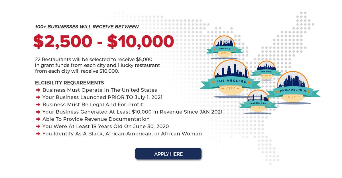This screenshot has width=342, height=178.
Task: Click the "100+ BUSINESSES WILL RECEIVE BETWEEN" text
Action: (87, 27)
